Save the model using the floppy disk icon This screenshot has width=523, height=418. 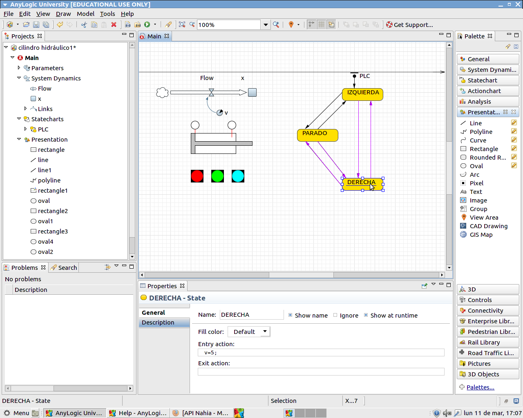(36, 24)
